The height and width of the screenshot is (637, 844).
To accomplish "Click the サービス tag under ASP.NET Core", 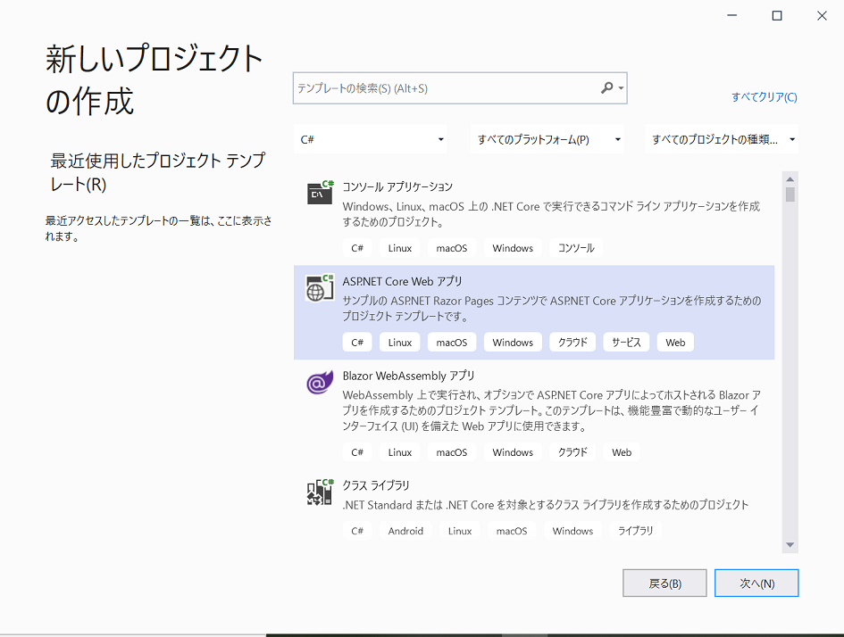I will pyautogui.click(x=626, y=343).
